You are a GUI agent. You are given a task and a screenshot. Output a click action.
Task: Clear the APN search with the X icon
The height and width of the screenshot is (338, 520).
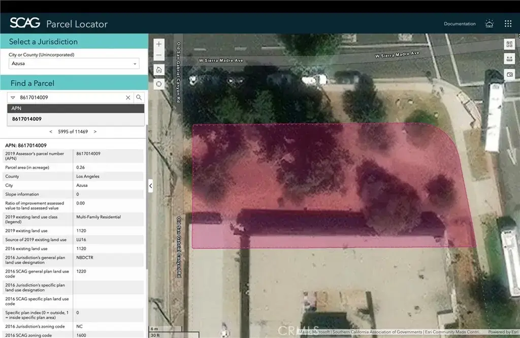(128, 97)
